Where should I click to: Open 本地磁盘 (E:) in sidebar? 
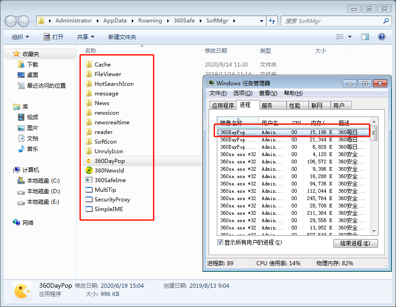pyautogui.click(x=43, y=202)
